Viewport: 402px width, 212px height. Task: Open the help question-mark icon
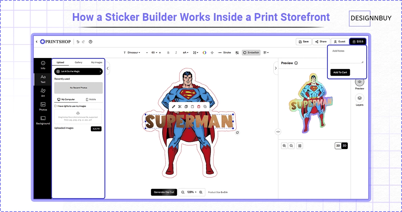pyautogui.click(x=91, y=42)
